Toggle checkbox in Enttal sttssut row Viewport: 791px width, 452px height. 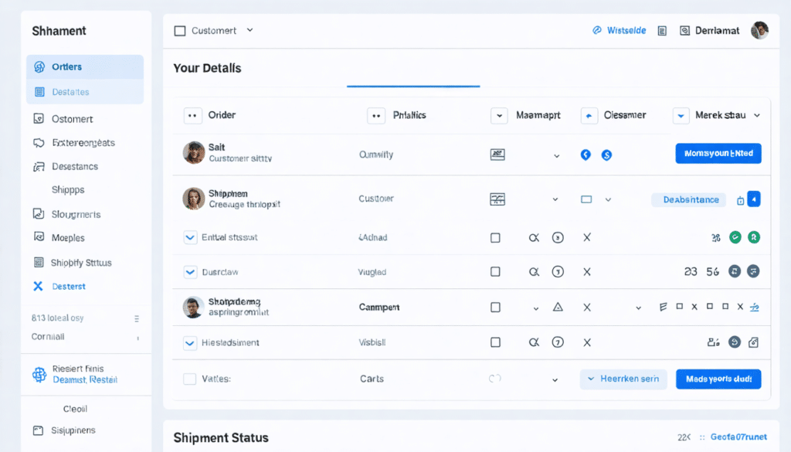coord(495,238)
